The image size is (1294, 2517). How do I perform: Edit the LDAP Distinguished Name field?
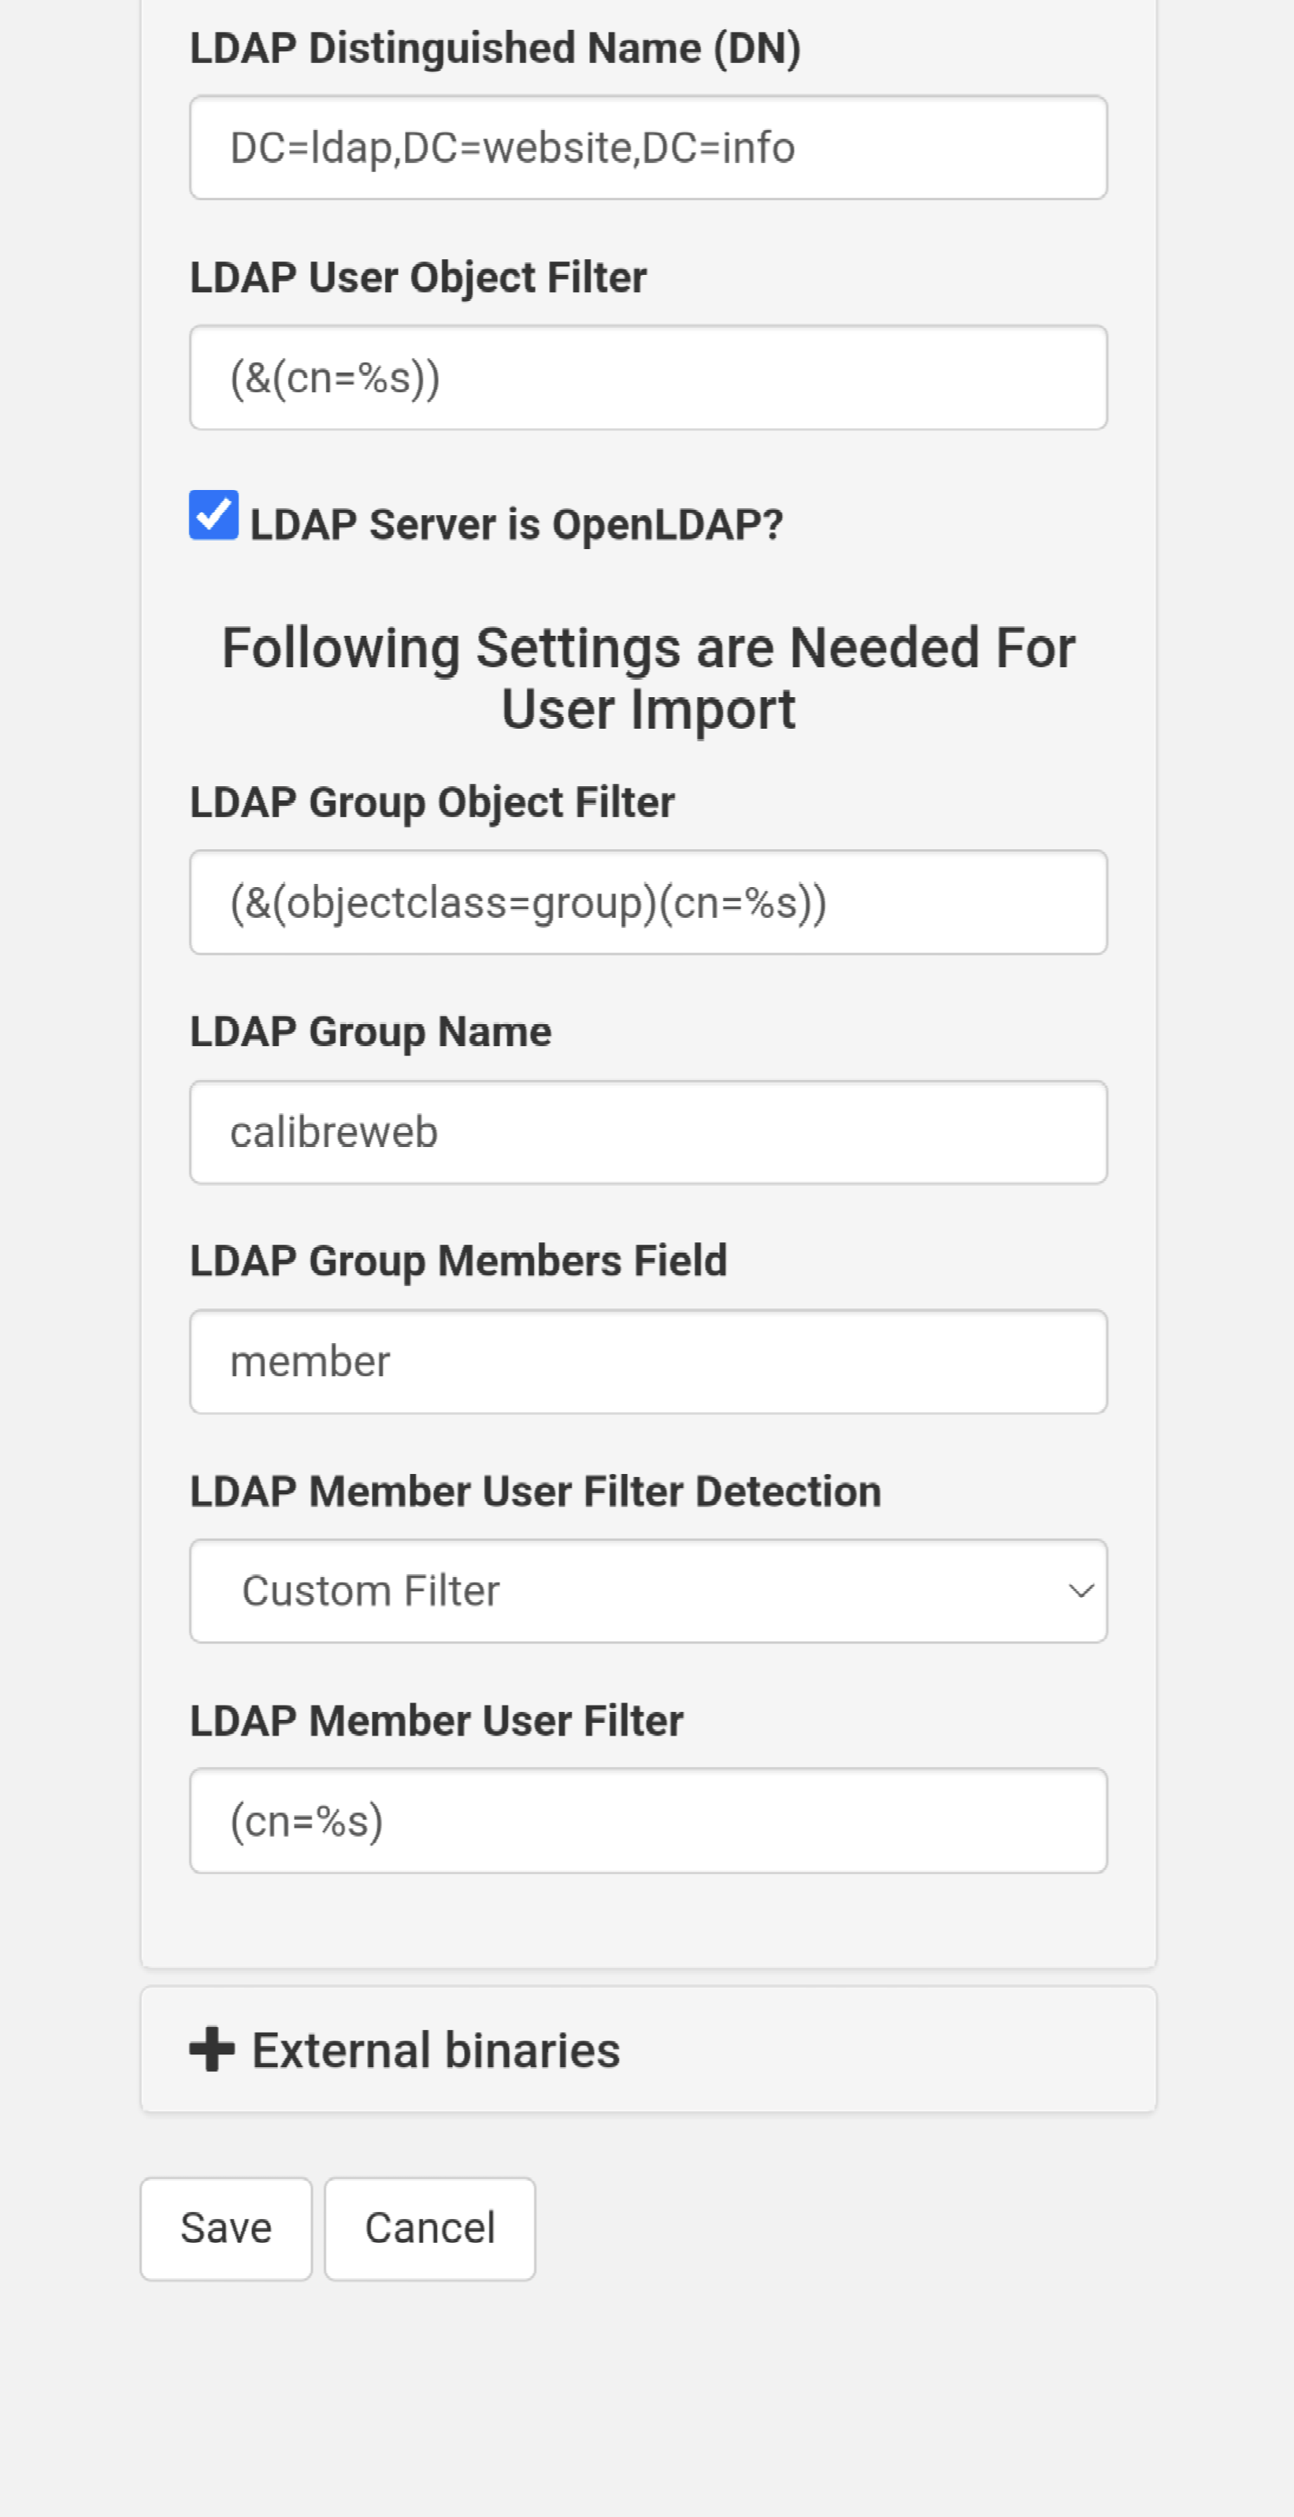click(x=647, y=147)
